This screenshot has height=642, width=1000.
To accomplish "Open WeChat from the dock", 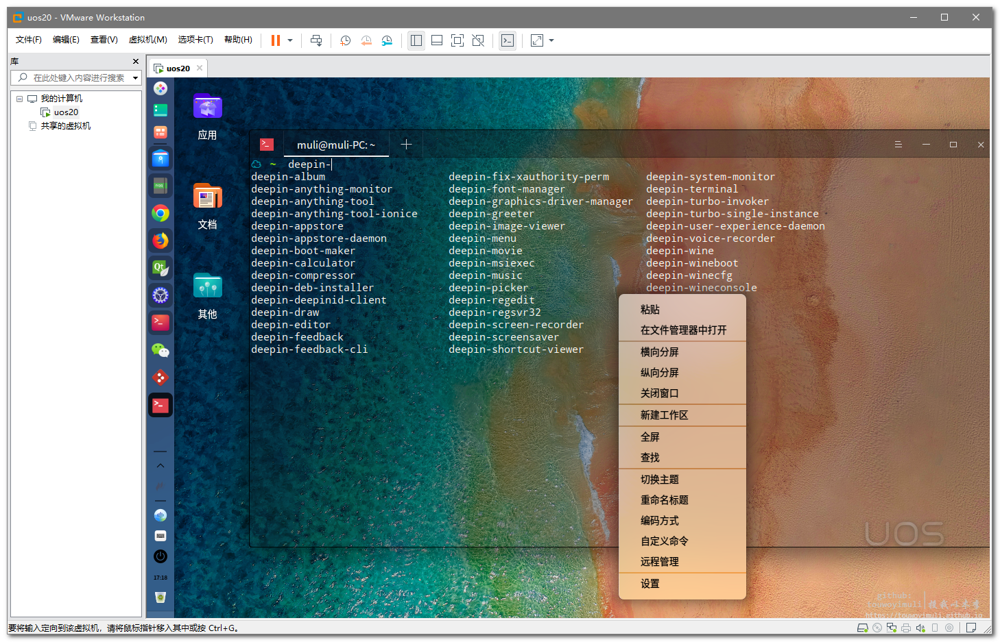I will pos(160,350).
